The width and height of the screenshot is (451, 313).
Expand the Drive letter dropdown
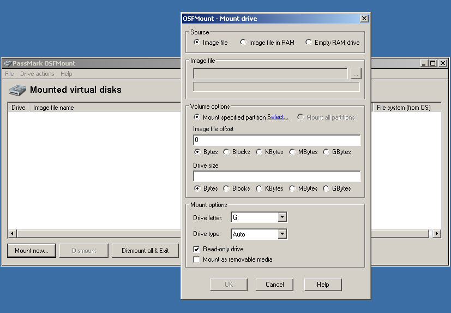click(282, 217)
